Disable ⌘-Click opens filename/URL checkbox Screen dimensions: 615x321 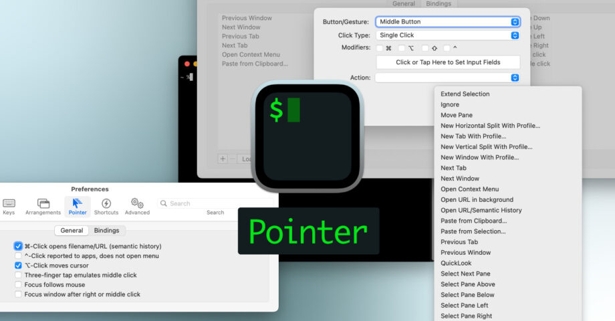(x=18, y=246)
